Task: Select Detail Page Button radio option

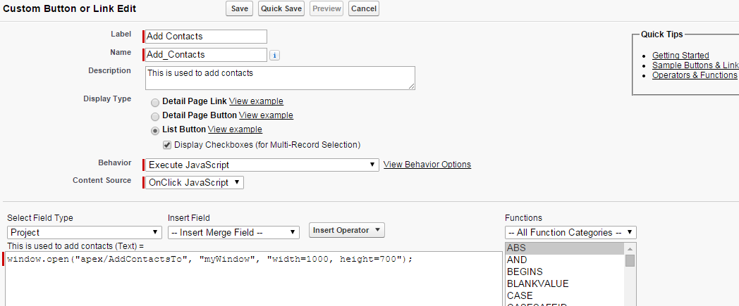Action: click(x=155, y=116)
